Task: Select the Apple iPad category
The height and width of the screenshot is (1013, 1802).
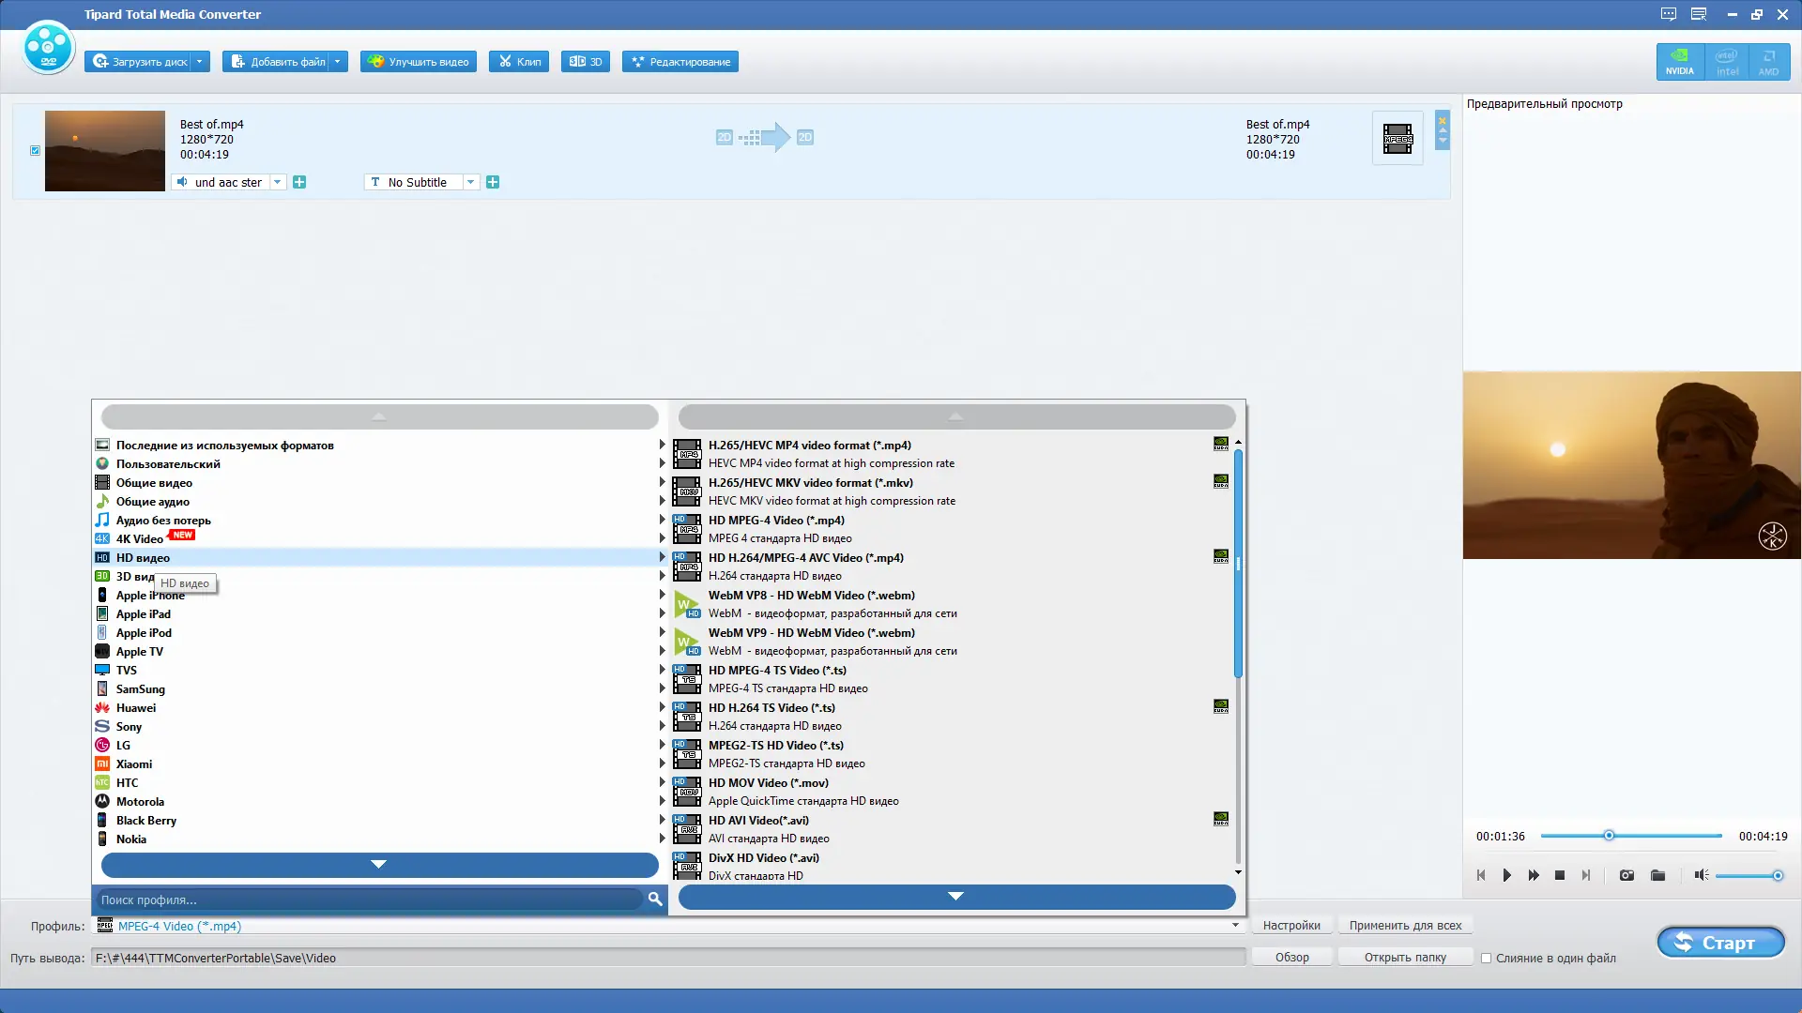Action: click(143, 613)
